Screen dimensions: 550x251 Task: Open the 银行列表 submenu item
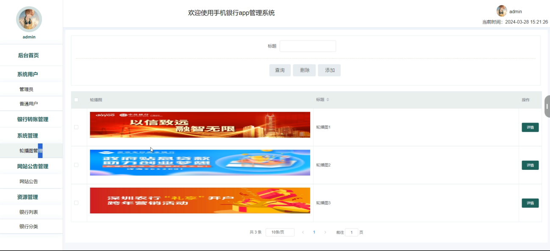(31, 212)
